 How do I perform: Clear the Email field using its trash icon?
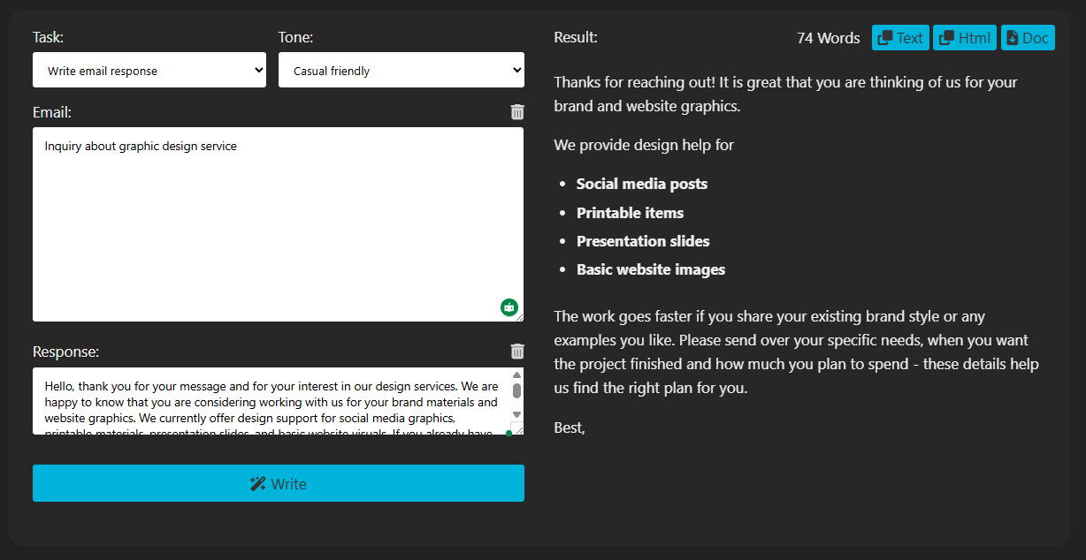click(517, 112)
